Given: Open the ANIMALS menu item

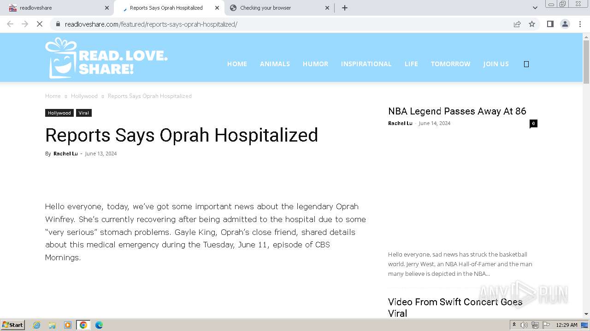Looking at the screenshot, I should [x=275, y=64].
